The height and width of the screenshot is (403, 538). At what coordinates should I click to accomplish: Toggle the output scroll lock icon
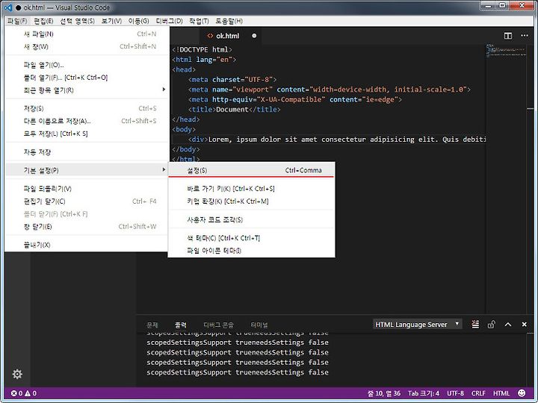pyautogui.click(x=492, y=324)
